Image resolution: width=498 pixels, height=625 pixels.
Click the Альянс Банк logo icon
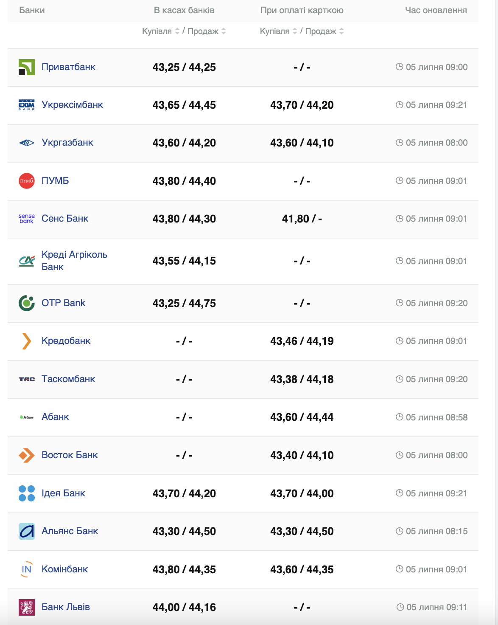tap(26, 531)
